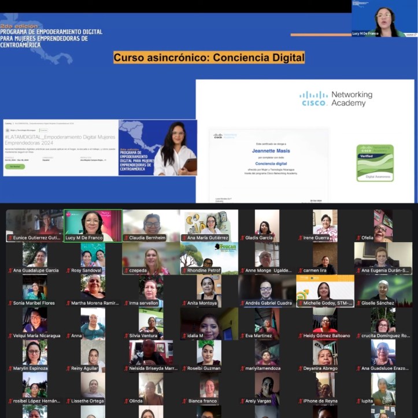This screenshot has width=418, height=418.
Task: Select Heidy Gómez Baltoano's video tile
Action: pos(325,324)
